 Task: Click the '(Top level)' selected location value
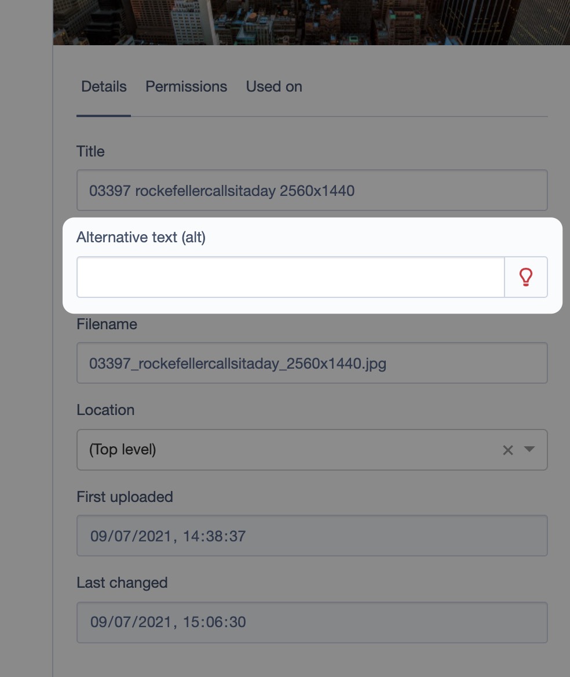pos(123,450)
